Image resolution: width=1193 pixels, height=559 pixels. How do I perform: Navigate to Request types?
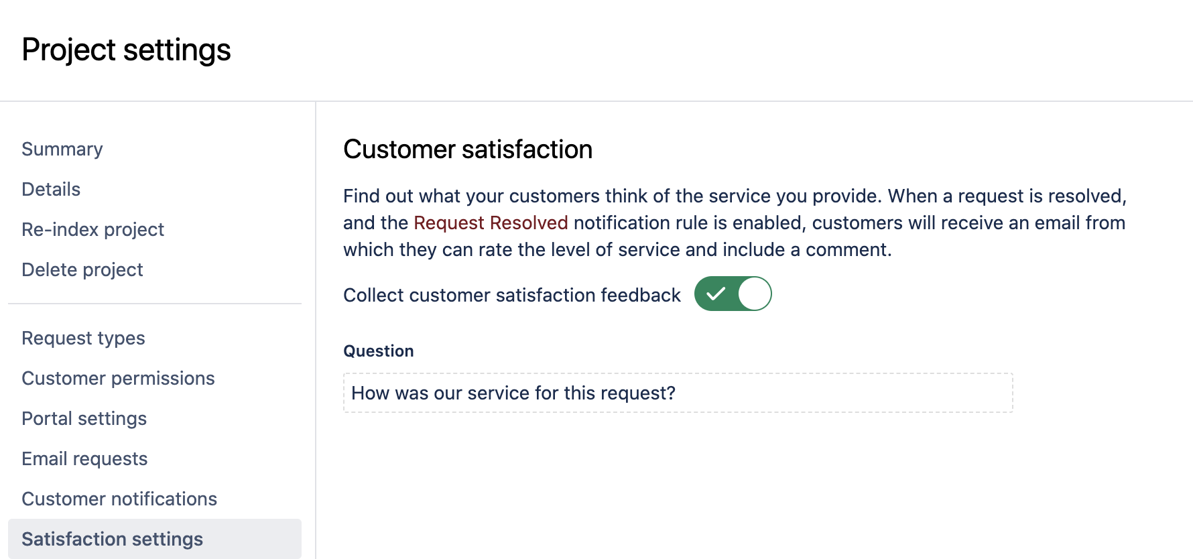[x=83, y=338]
